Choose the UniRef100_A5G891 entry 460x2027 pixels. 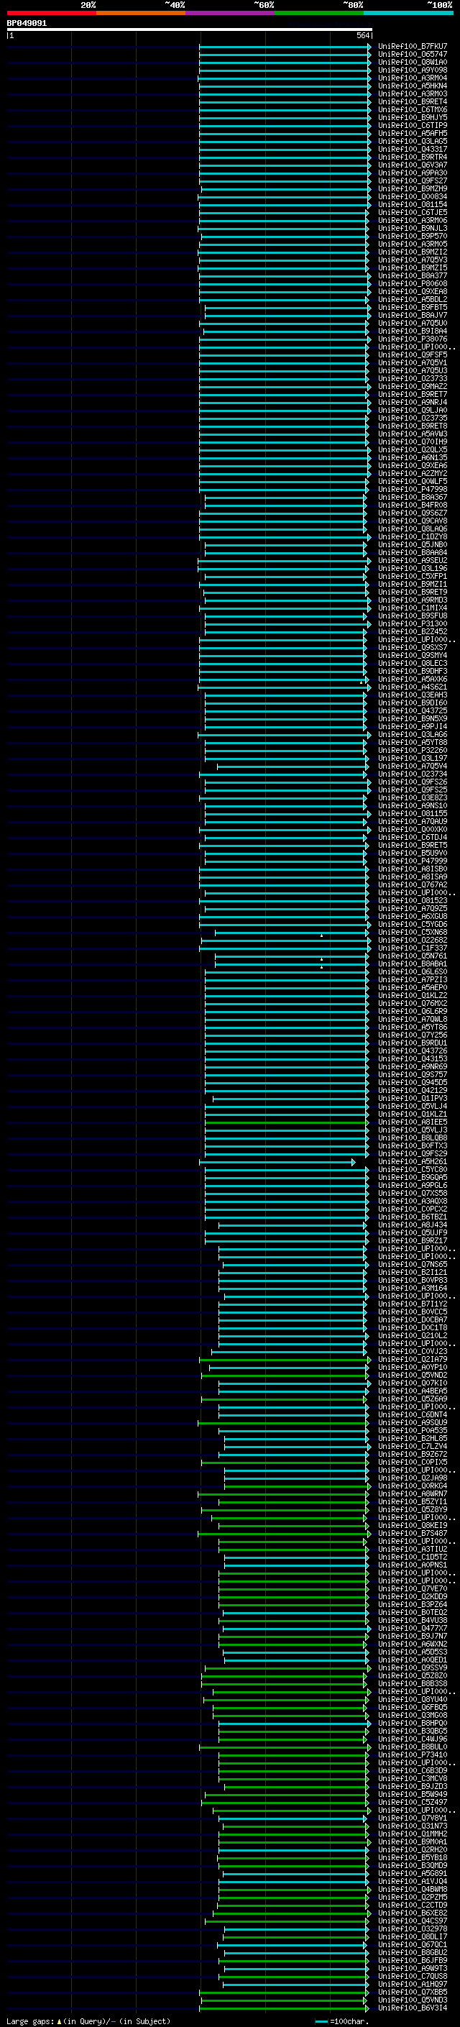click(412, 1874)
